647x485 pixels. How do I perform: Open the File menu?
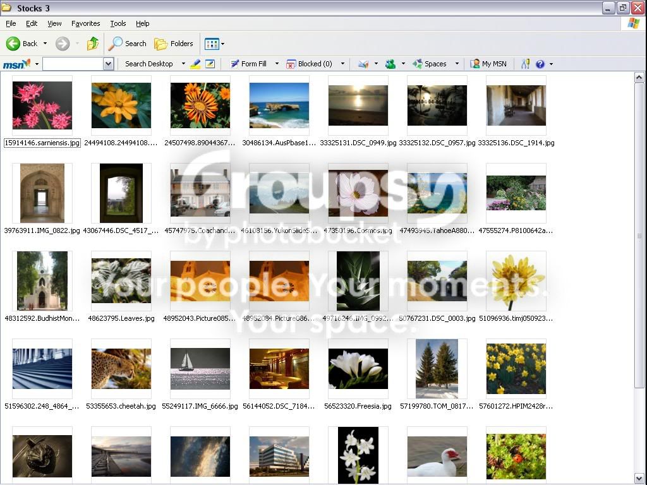tap(11, 23)
